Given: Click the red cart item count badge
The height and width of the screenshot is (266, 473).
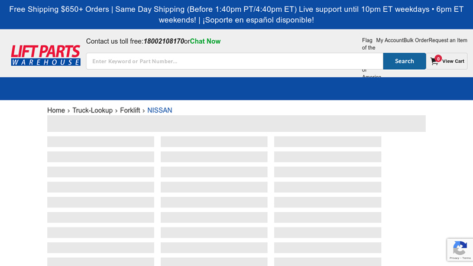Looking at the screenshot, I should [438, 59].
